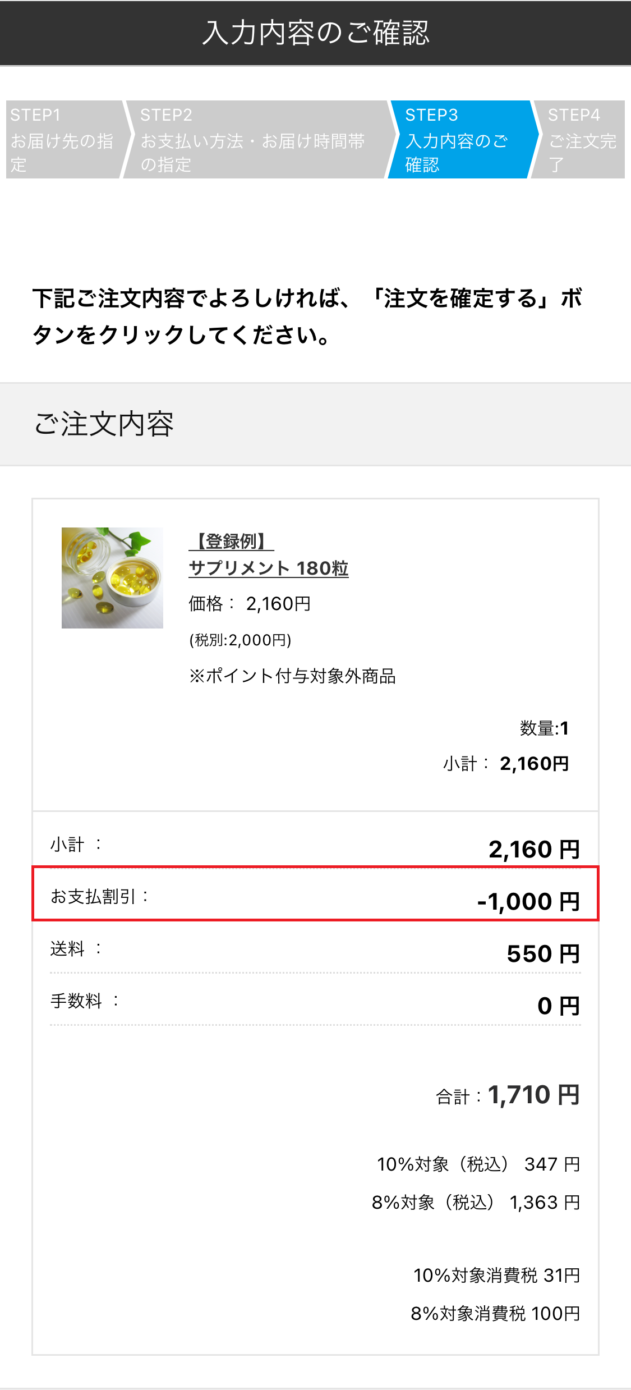Click the 手数料 0 円 fee row
The image size is (631, 1390).
315,1003
